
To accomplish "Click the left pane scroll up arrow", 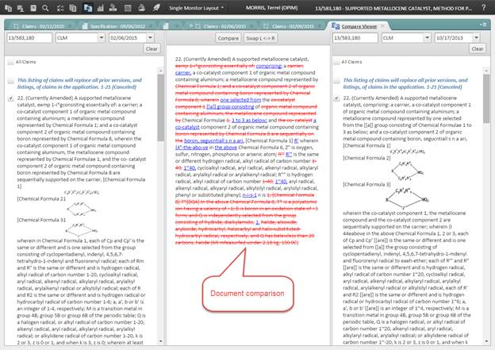I will (161, 71).
